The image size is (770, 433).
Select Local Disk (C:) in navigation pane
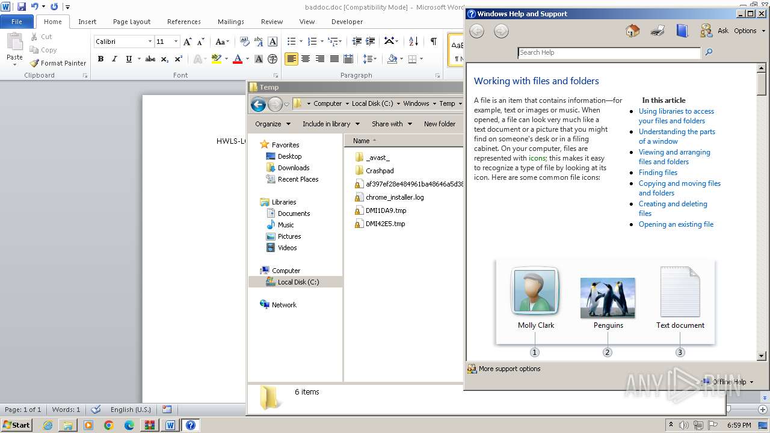pyautogui.click(x=295, y=282)
